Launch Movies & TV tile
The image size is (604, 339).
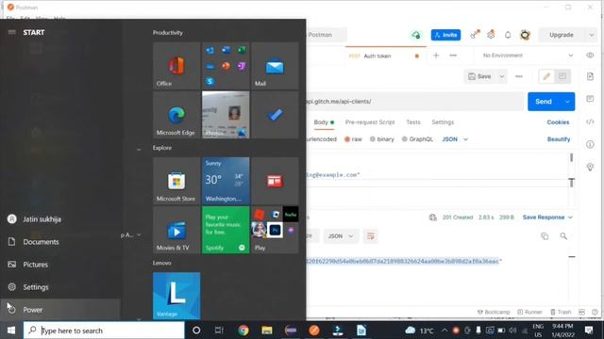pos(176,230)
